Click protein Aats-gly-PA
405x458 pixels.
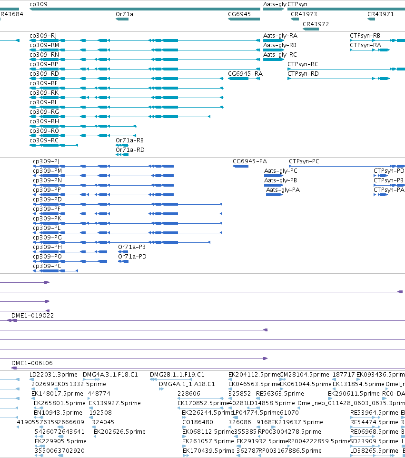(275, 195)
